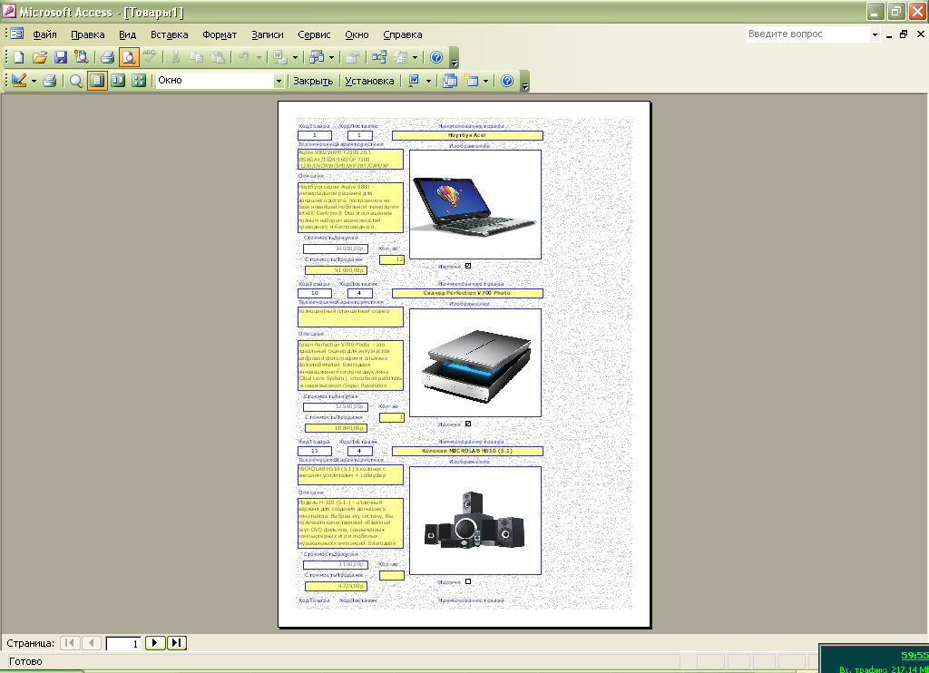The width and height of the screenshot is (929, 673).
Task: Go to the next page
Action: click(154, 643)
